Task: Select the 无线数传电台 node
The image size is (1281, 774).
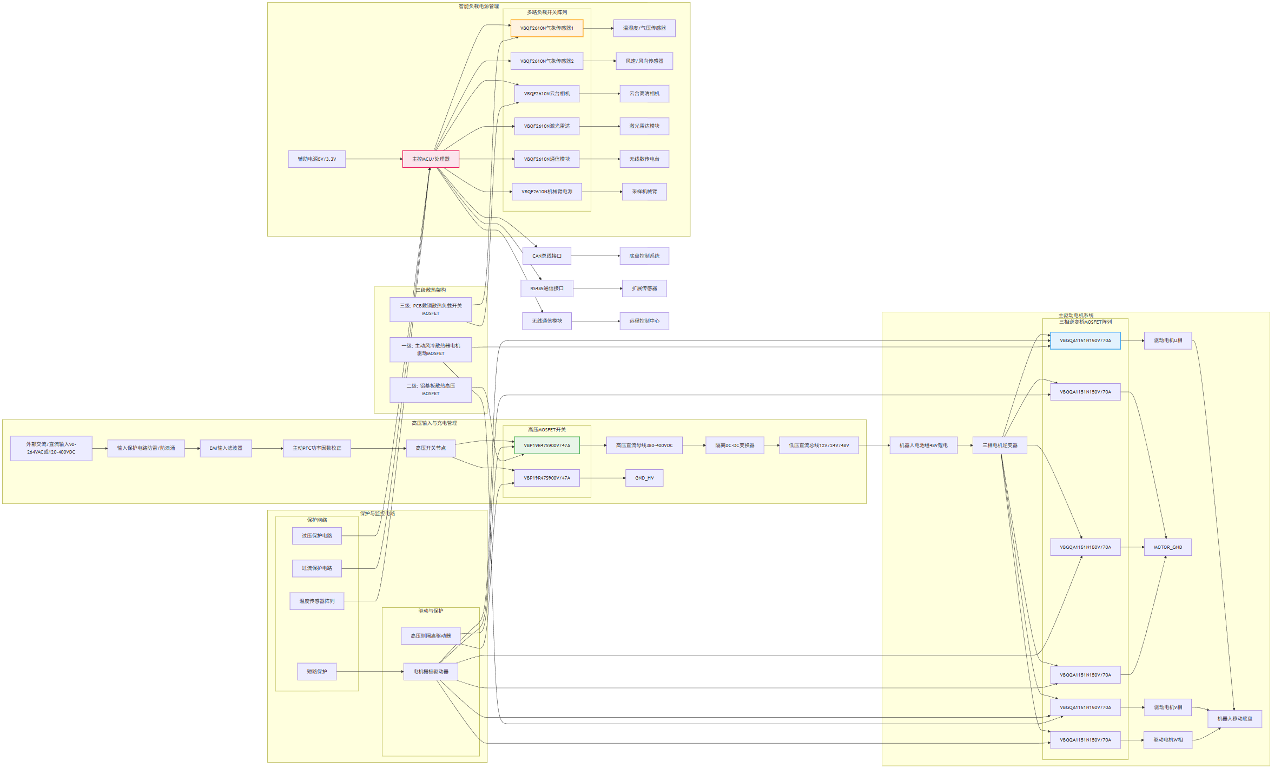Action: pyautogui.click(x=644, y=159)
